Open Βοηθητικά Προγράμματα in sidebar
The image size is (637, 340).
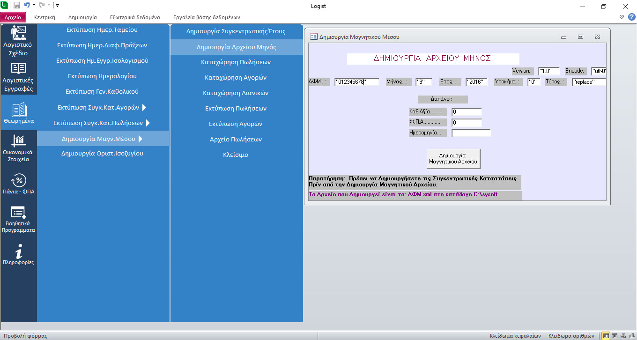click(19, 219)
